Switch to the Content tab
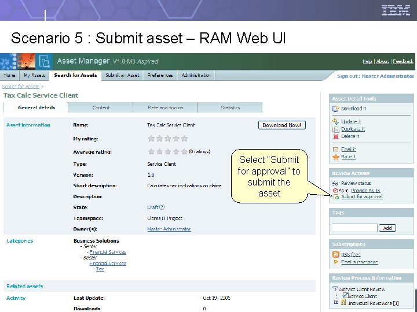The image size is (417, 312). [101, 107]
